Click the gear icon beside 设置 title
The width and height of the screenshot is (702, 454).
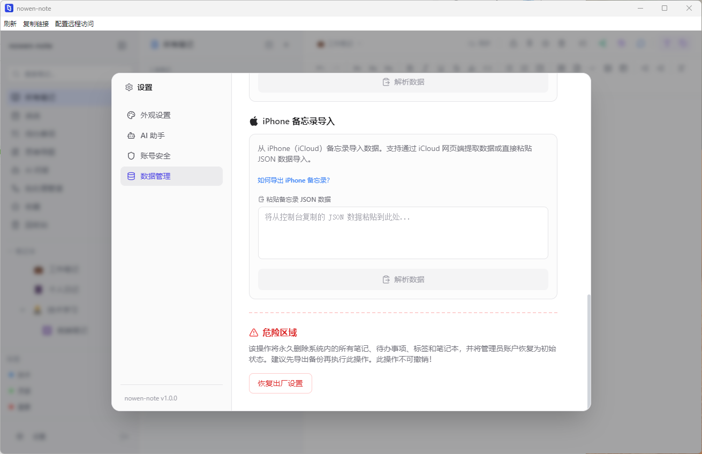(129, 87)
